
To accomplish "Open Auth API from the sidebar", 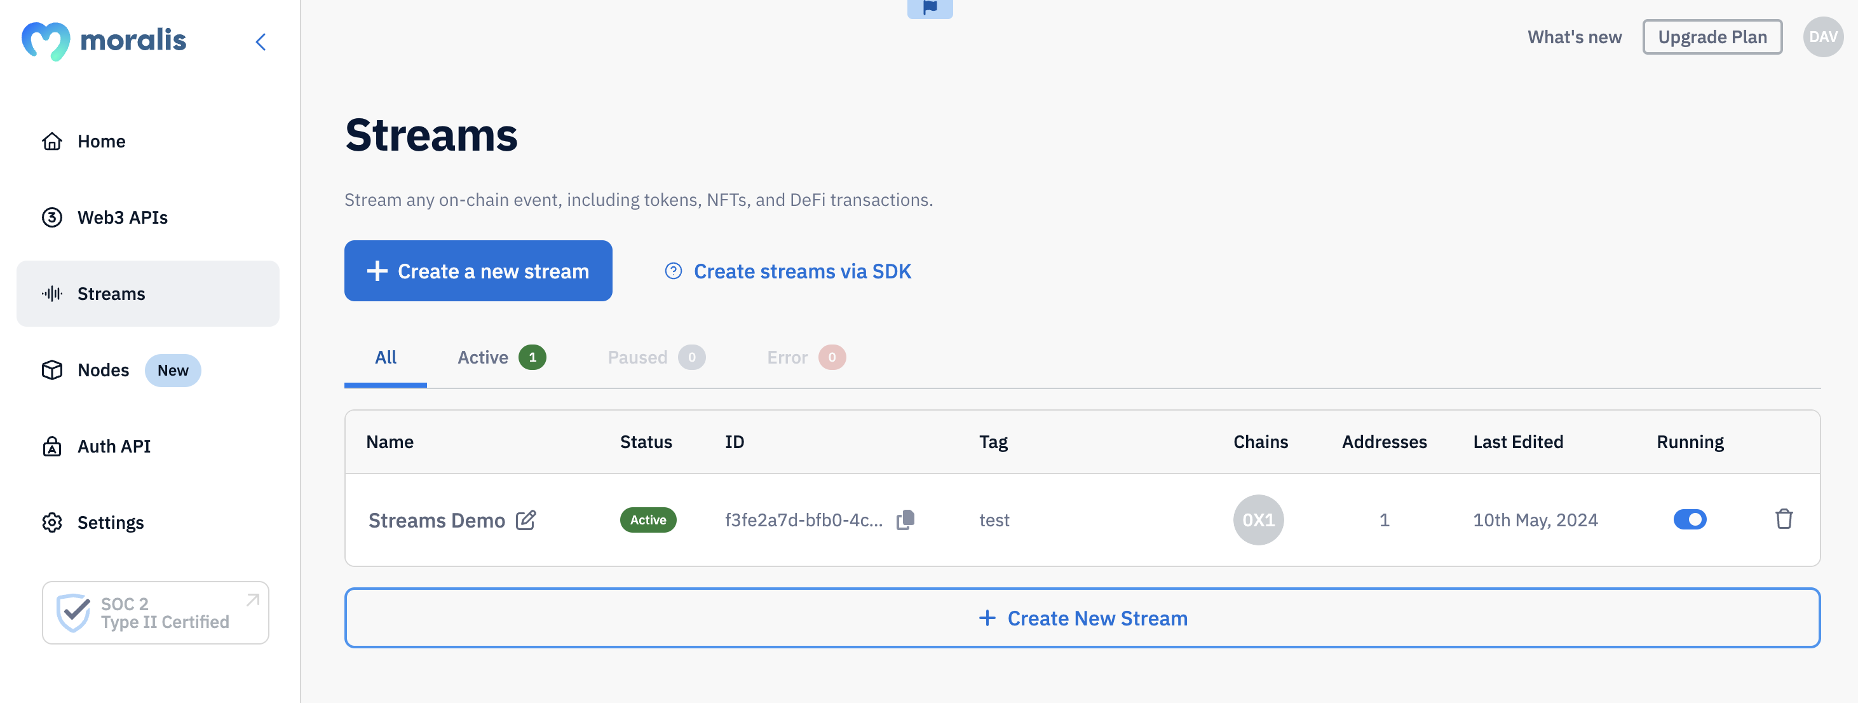I will click(x=148, y=447).
